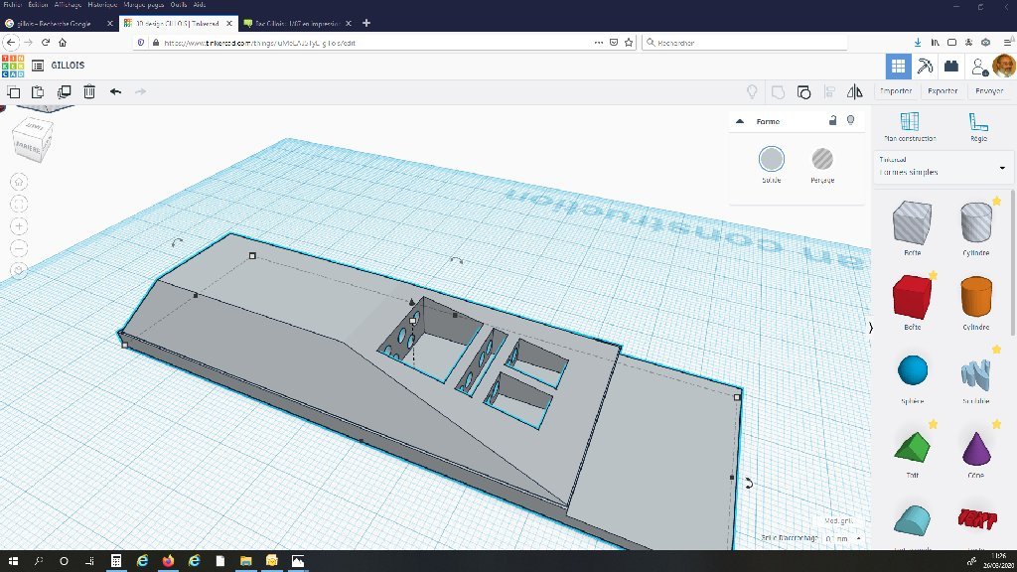The width and height of the screenshot is (1017, 572).
Task: Switch to the Google search gillois tab
Action: pyautogui.click(x=54, y=24)
